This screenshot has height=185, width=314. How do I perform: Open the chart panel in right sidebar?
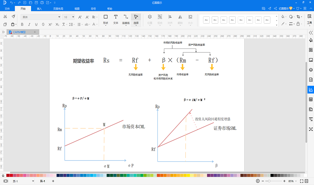[311, 90]
